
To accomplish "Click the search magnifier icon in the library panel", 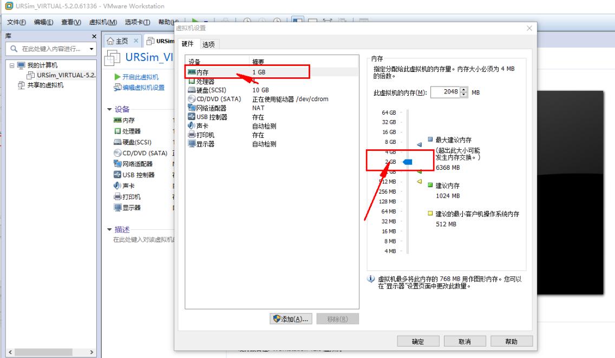I will click(x=14, y=49).
